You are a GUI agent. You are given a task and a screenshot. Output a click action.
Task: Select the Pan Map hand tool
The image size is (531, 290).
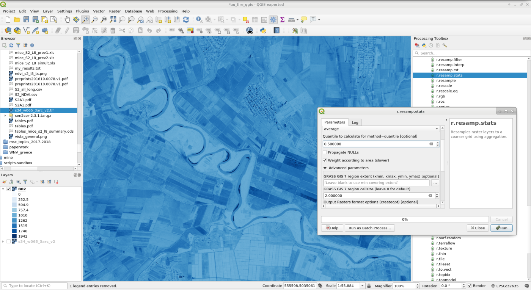pos(67,19)
